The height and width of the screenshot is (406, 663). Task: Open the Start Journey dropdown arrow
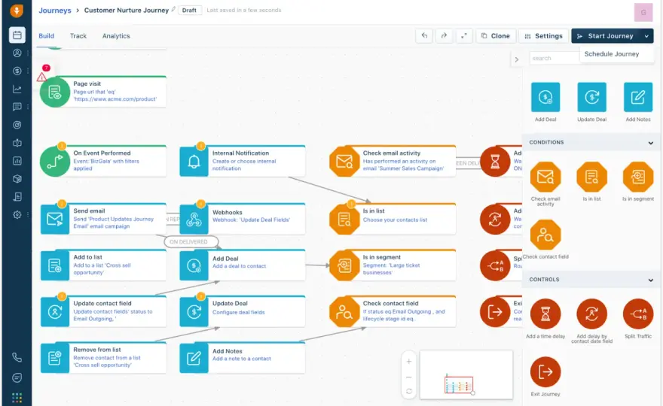click(x=646, y=36)
